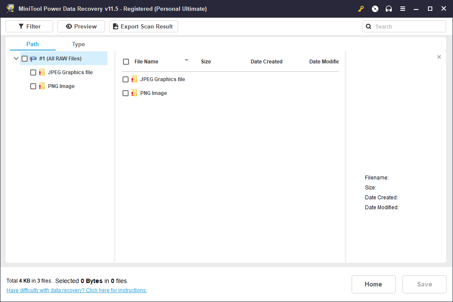453x302 pixels.
Task: Collapse the #1 (All RAW Files) tree node
Action: [x=16, y=59]
